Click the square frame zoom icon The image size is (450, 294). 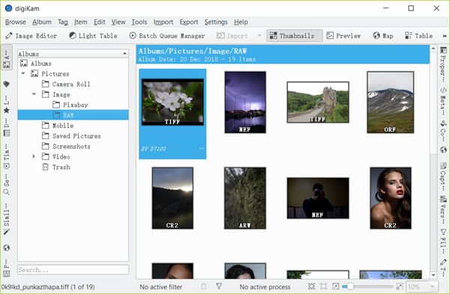tap(323, 287)
